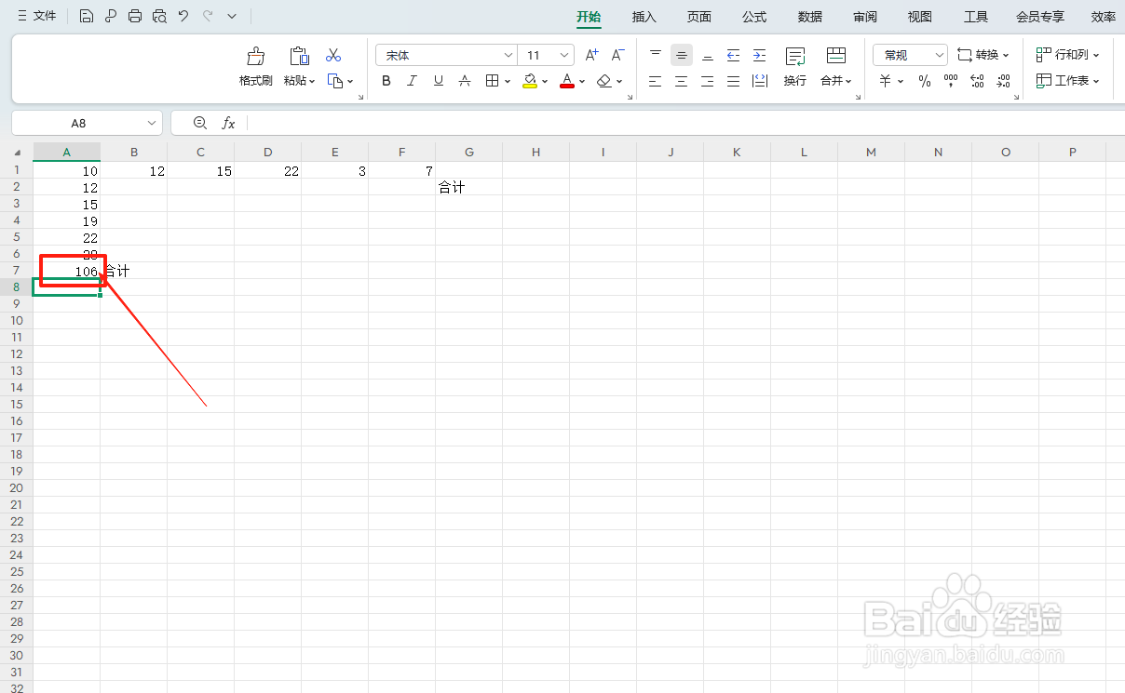This screenshot has height=693, width=1125.
Task: Click the Copy icon below the scissors
Action: pyautogui.click(x=335, y=81)
